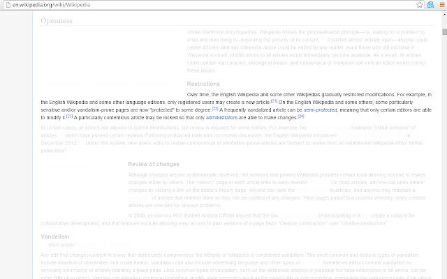Click the scrollbar up arrow
Screen dimensions: 447x279
coord(445,14)
